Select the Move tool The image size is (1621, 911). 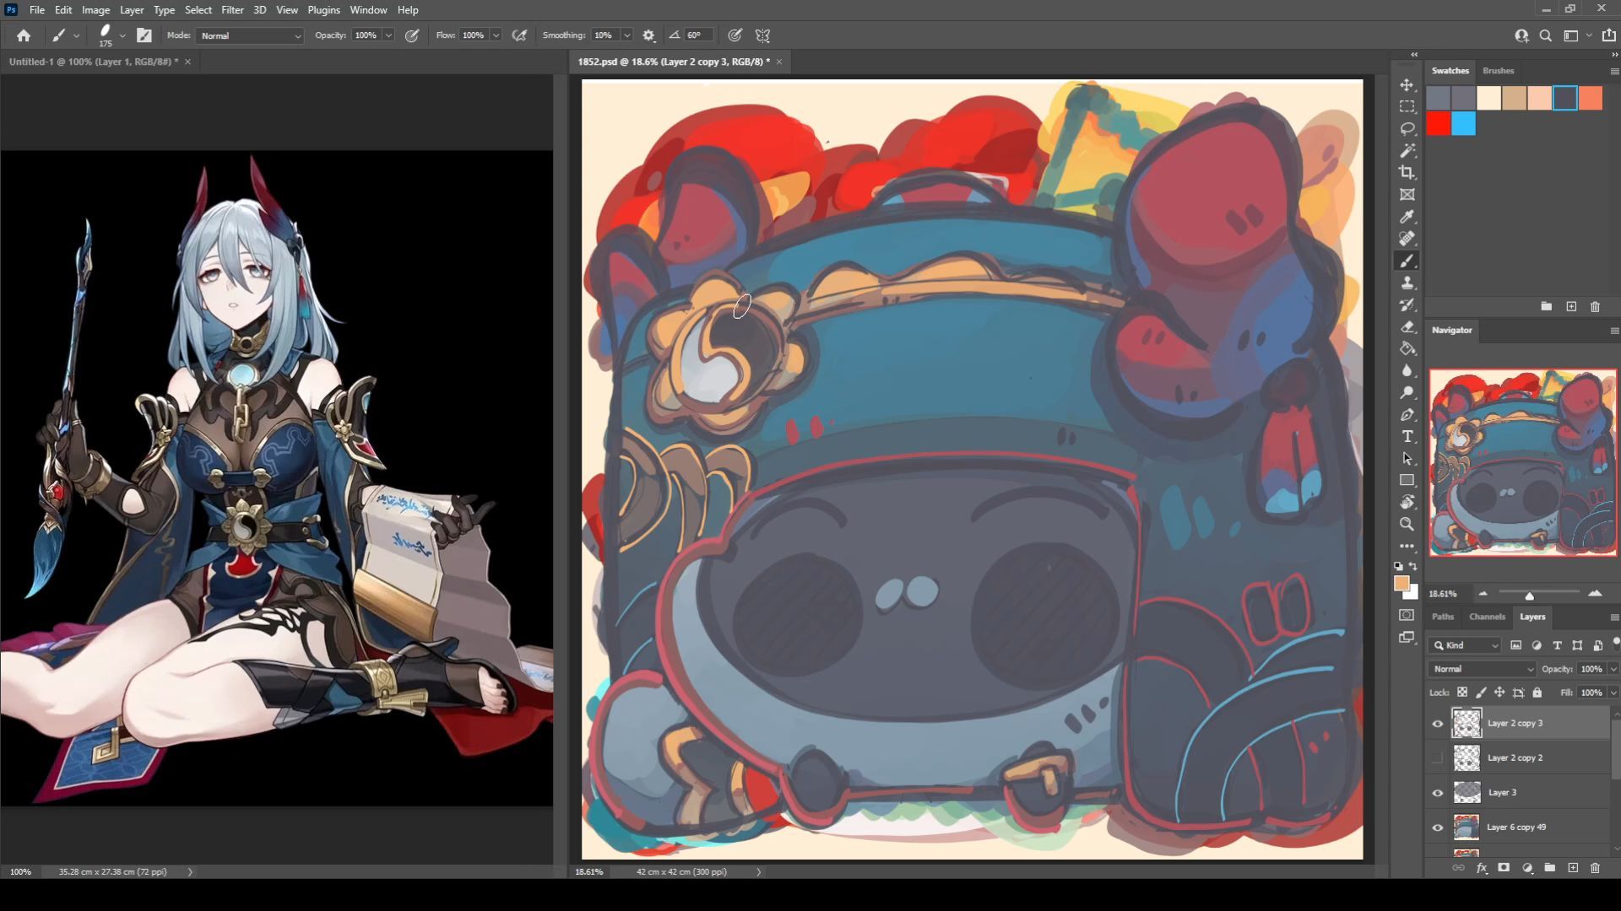click(1407, 85)
